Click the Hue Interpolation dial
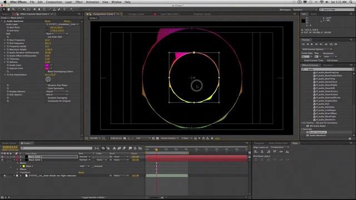356x200 pixels. [48, 79]
